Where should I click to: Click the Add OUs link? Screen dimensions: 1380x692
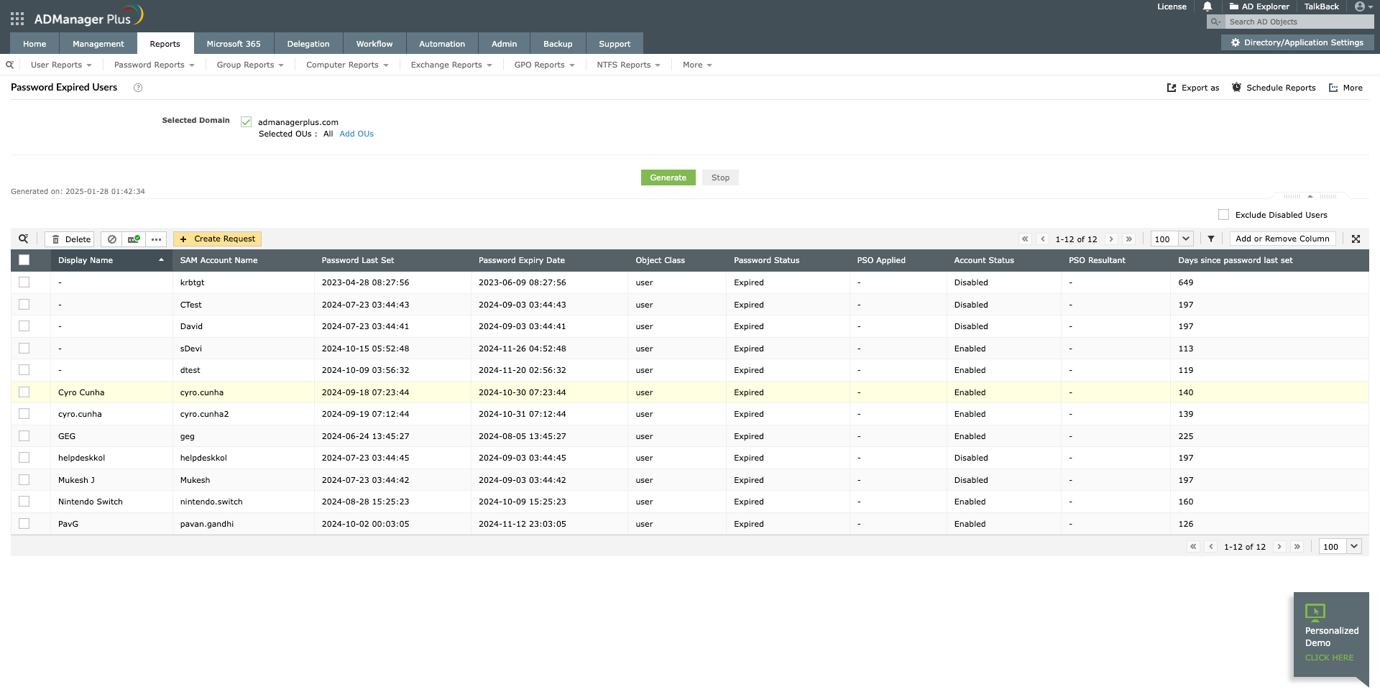coord(356,134)
